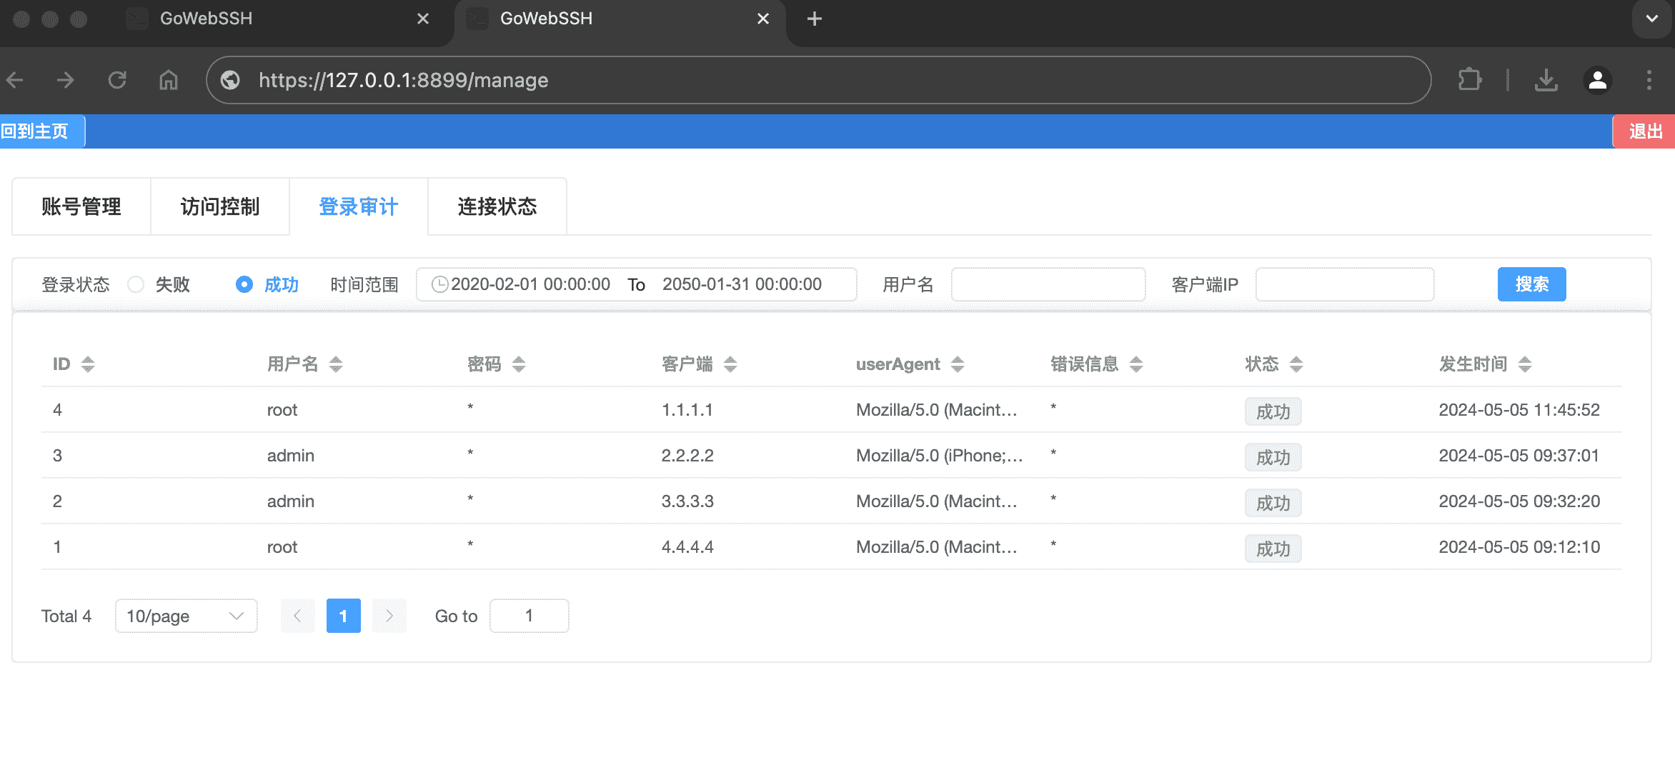The height and width of the screenshot is (780, 1675).
Task: Click client IP 2.2.2.2 cell
Action: (687, 456)
